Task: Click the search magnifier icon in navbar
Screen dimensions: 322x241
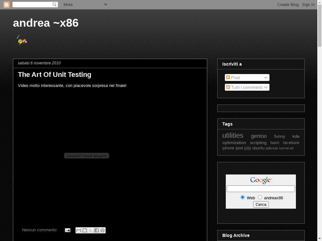Action: click(x=55, y=4)
